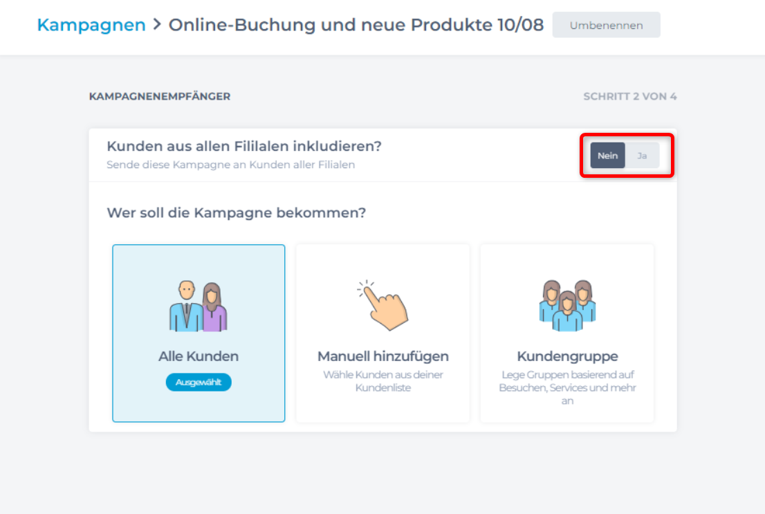Click "Sende diese Kampagne an Kunden" subtitle
The width and height of the screenshot is (765, 514).
click(x=230, y=165)
